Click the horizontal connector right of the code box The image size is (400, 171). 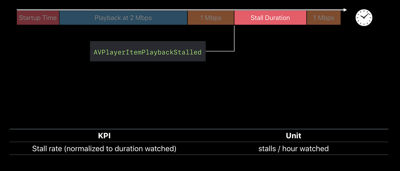click(219, 51)
